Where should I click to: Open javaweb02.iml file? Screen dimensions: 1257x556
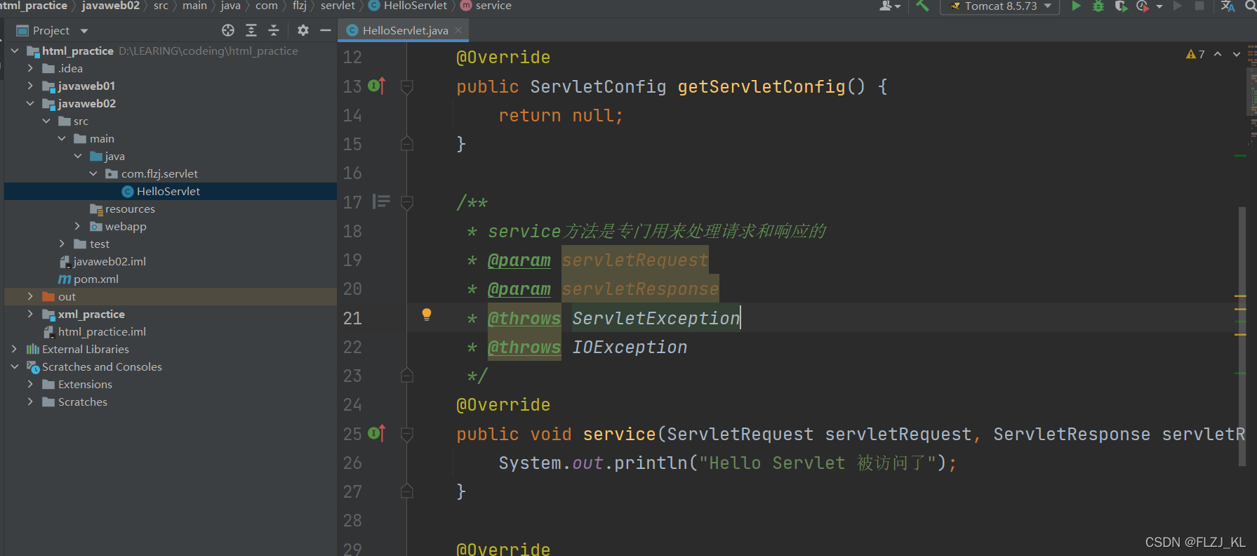click(x=170, y=261)
